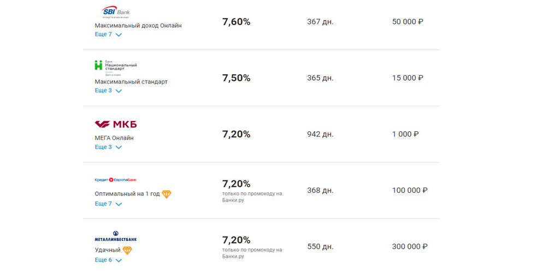Image resolution: width=549 pixels, height=279 pixels.
Task: Expand 'Еще 7' under Оптимальный на 1 год
Action: click(x=108, y=204)
